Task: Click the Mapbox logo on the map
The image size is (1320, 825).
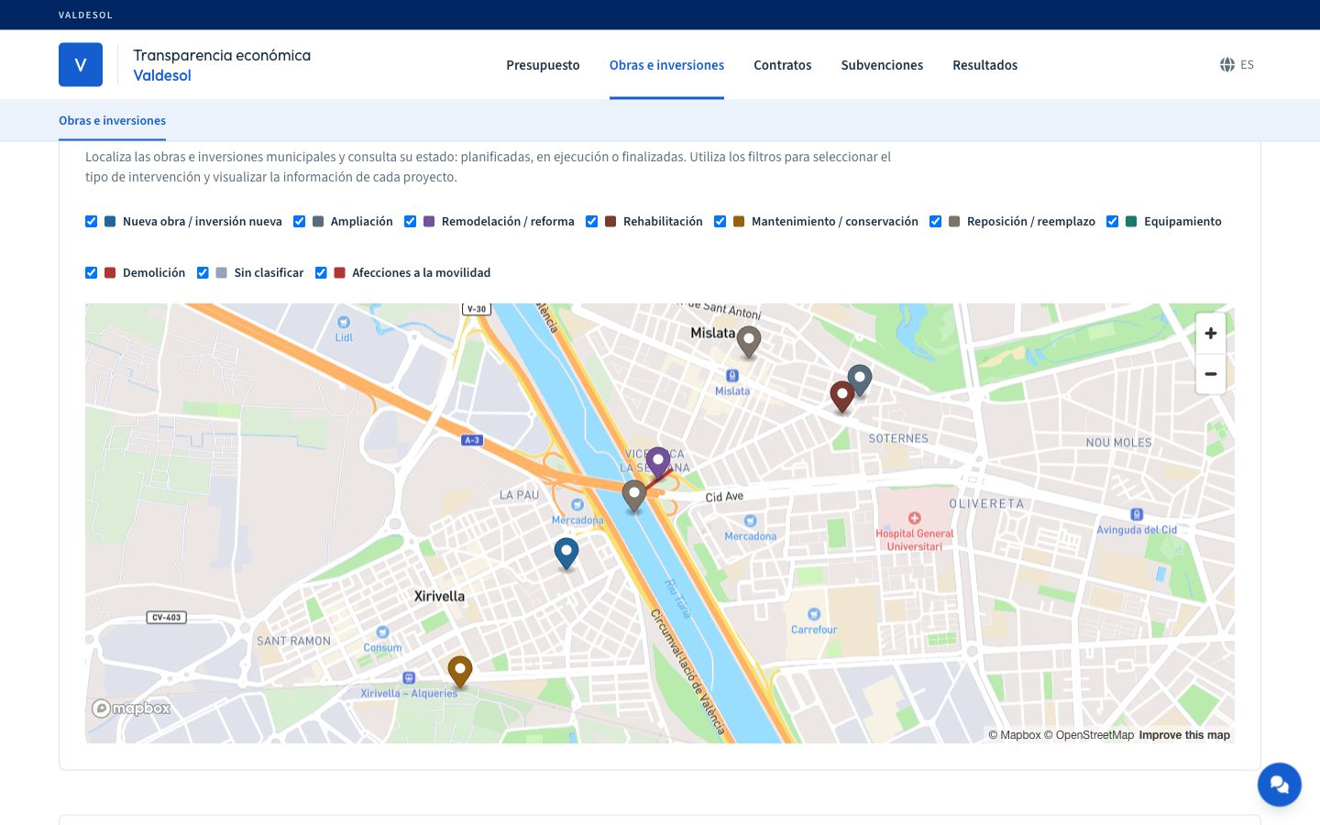Action: pos(131,709)
